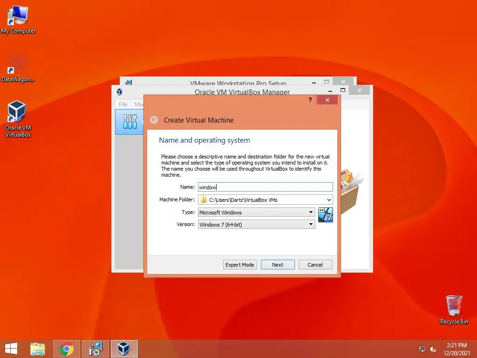Click the VMware Workstation Setup title icon
477x358 pixels.
tap(129, 82)
